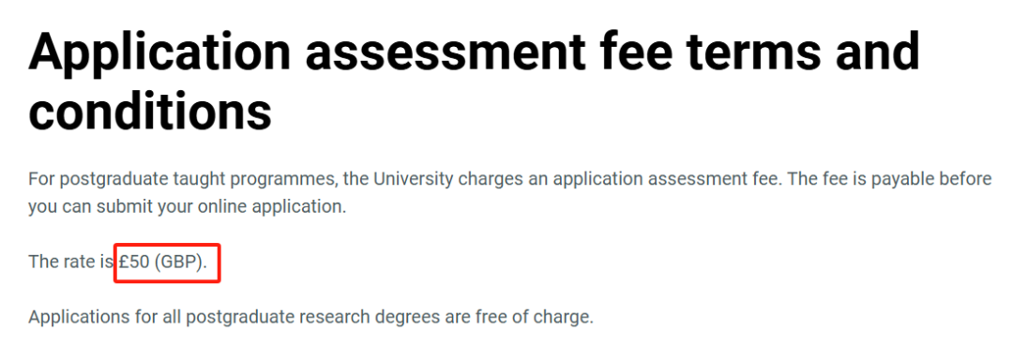Click "you can submit your online application" text
The height and width of the screenshot is (346, 1013).
pyautogui.click(x=187, y=208)
